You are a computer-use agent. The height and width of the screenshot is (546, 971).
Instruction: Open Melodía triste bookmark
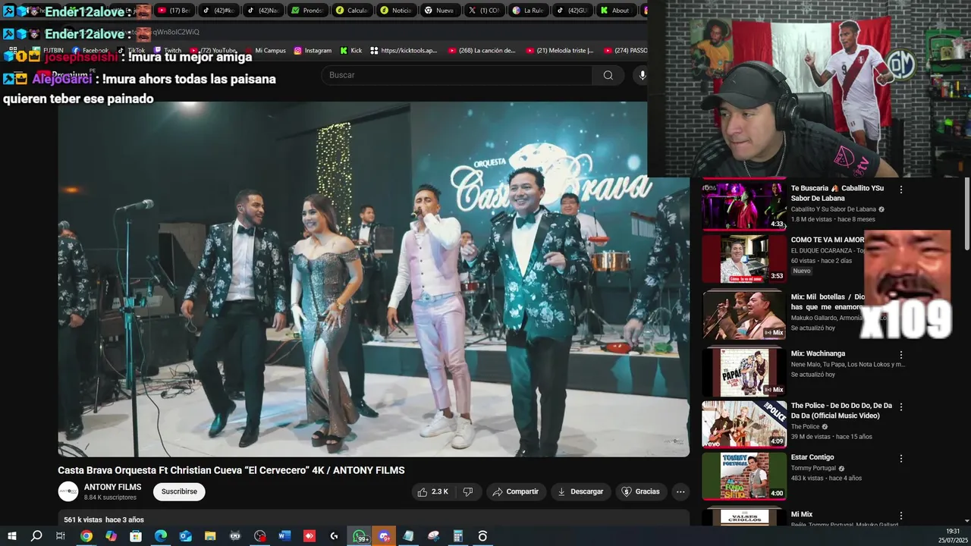click(x=560, y=51)
